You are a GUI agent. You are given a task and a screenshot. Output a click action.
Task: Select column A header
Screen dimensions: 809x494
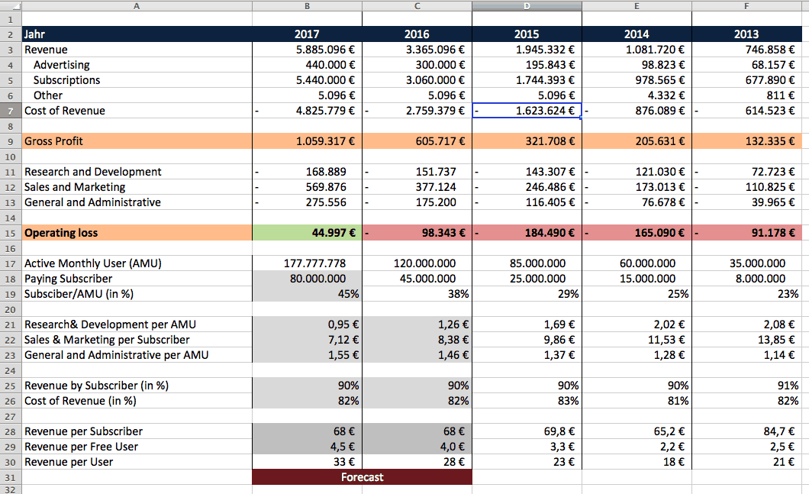coord(137,5)
